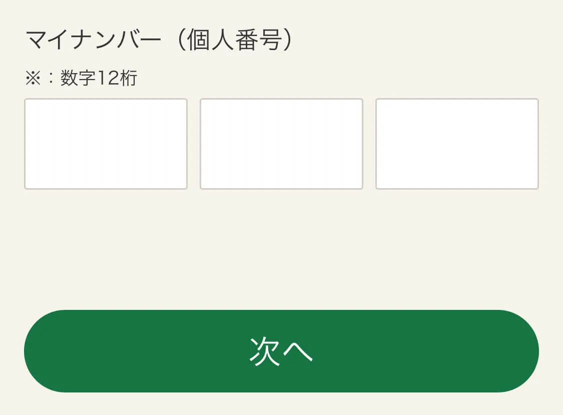Place cursor in the second input field
563x415 pixels.
[x=281, y=144]
